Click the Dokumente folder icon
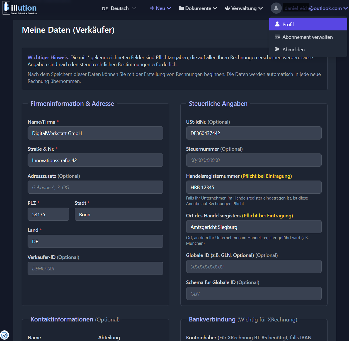Screen dimensions: 349x341 (181, 8)
